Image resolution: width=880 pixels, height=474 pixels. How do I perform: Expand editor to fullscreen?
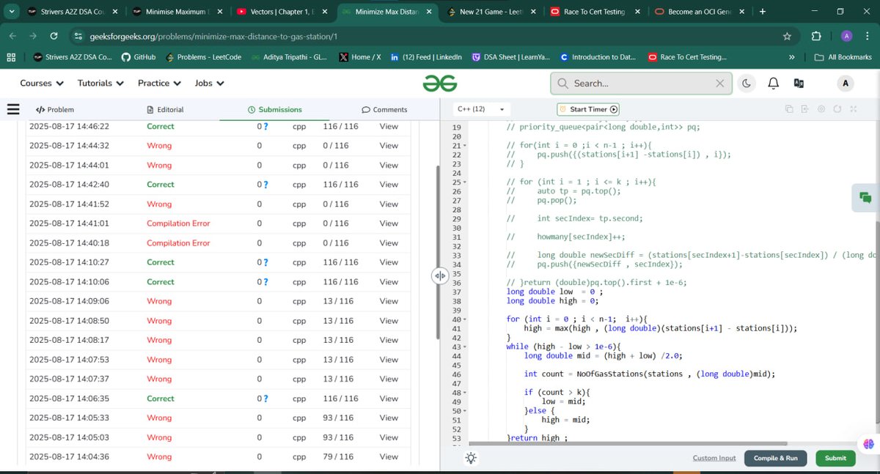[853, 109]
